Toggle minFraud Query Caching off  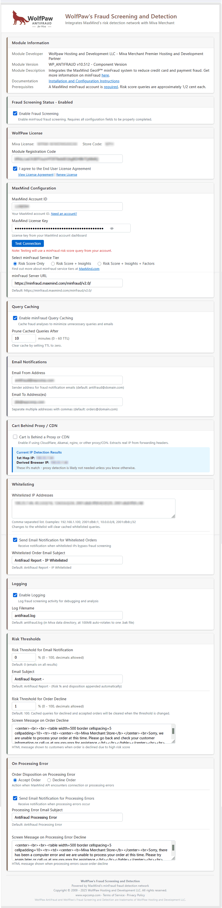point(15,318)
